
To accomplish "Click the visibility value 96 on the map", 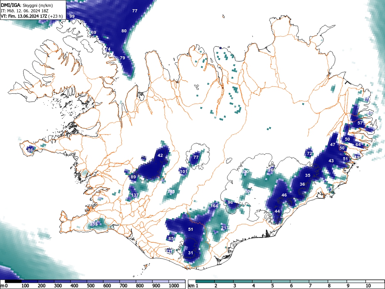I will click(x=230, y=203).
